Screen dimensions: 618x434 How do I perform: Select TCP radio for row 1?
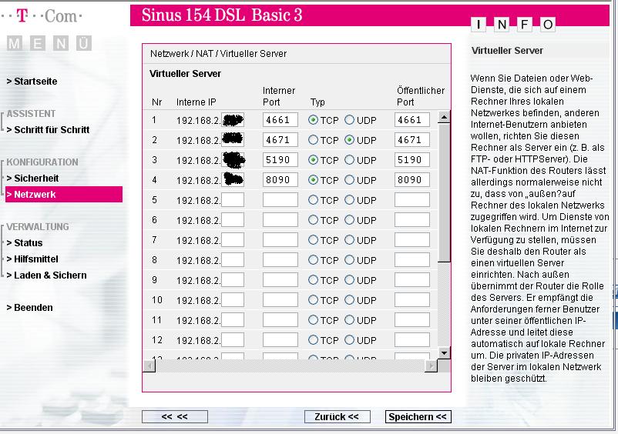[x=314, y=120]
